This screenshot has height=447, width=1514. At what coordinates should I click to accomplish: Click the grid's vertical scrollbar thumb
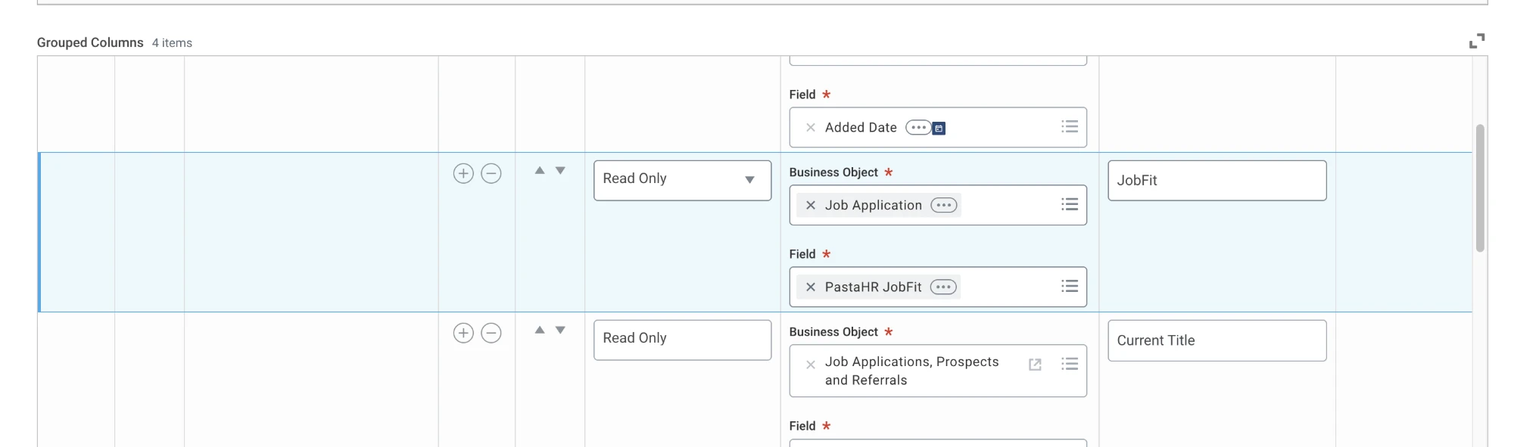tap(1480, 188)
